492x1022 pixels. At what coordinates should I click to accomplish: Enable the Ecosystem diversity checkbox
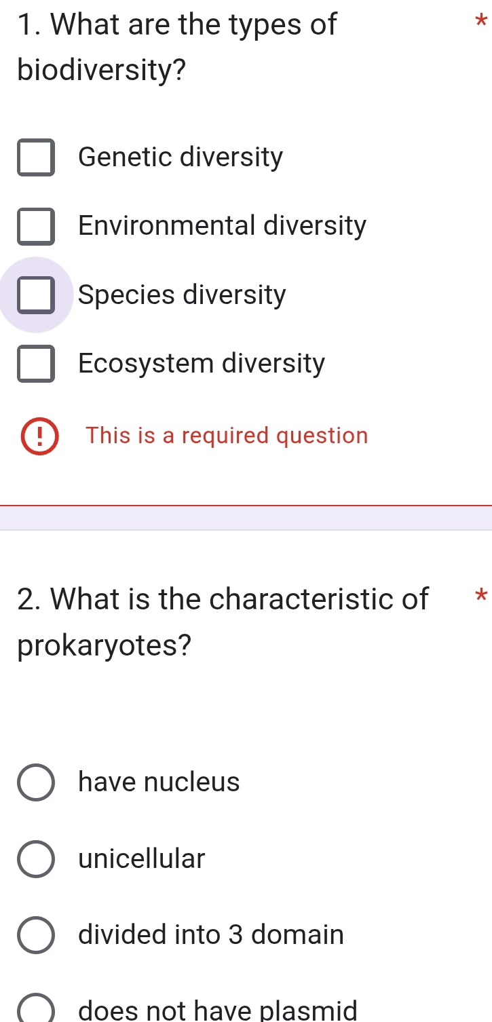coord(36,364)
